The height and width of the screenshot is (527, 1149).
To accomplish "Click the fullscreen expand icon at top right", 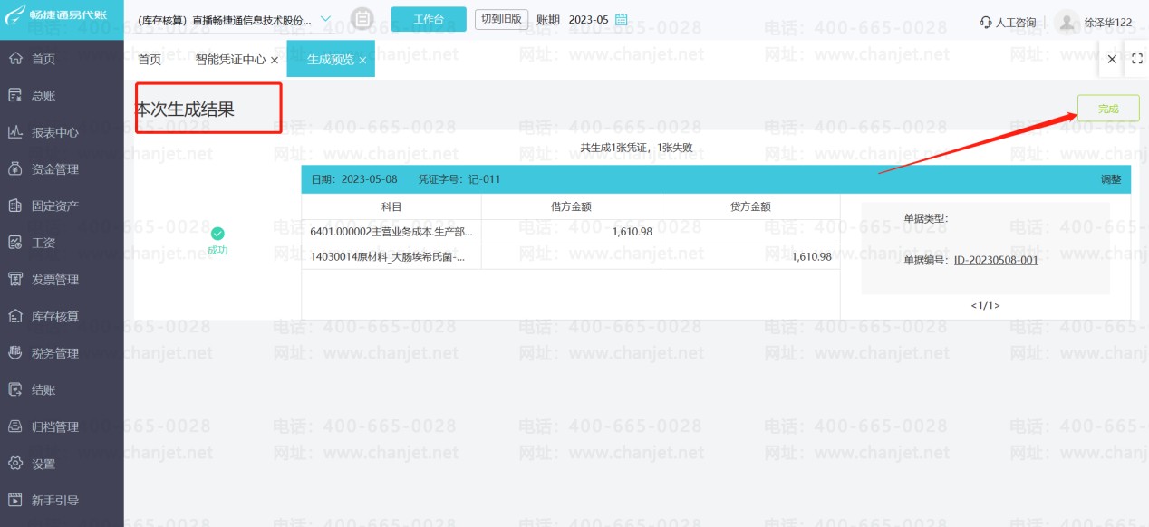I will [x=1137, y=59].
